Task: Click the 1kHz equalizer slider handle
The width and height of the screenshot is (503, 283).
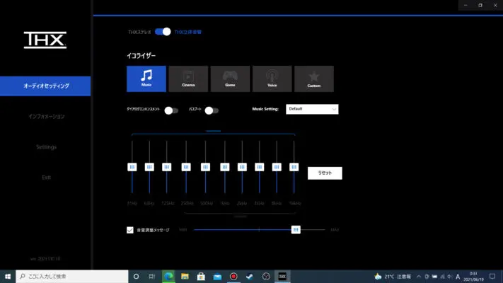Action: 225,167
